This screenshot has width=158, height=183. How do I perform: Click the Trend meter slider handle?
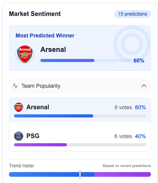pos(80,174)
